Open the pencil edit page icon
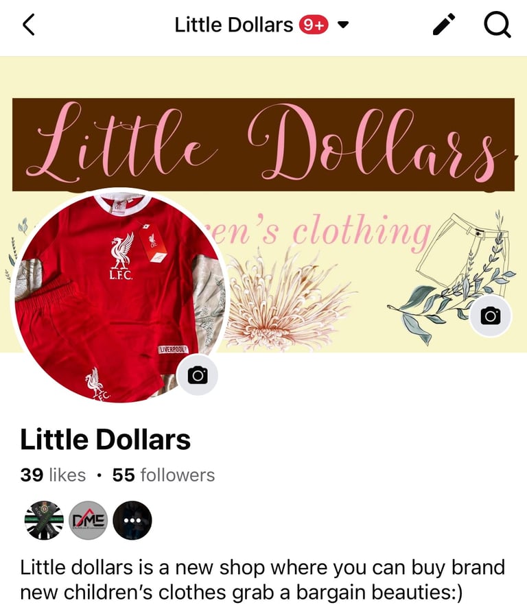The height and width of the screenshot is (607, 527). click(444, 25)
